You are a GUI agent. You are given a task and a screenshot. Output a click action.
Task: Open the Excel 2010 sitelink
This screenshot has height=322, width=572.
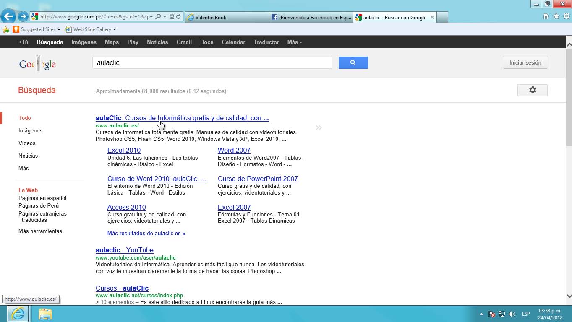pyautogui.click(x=124, y=150)
